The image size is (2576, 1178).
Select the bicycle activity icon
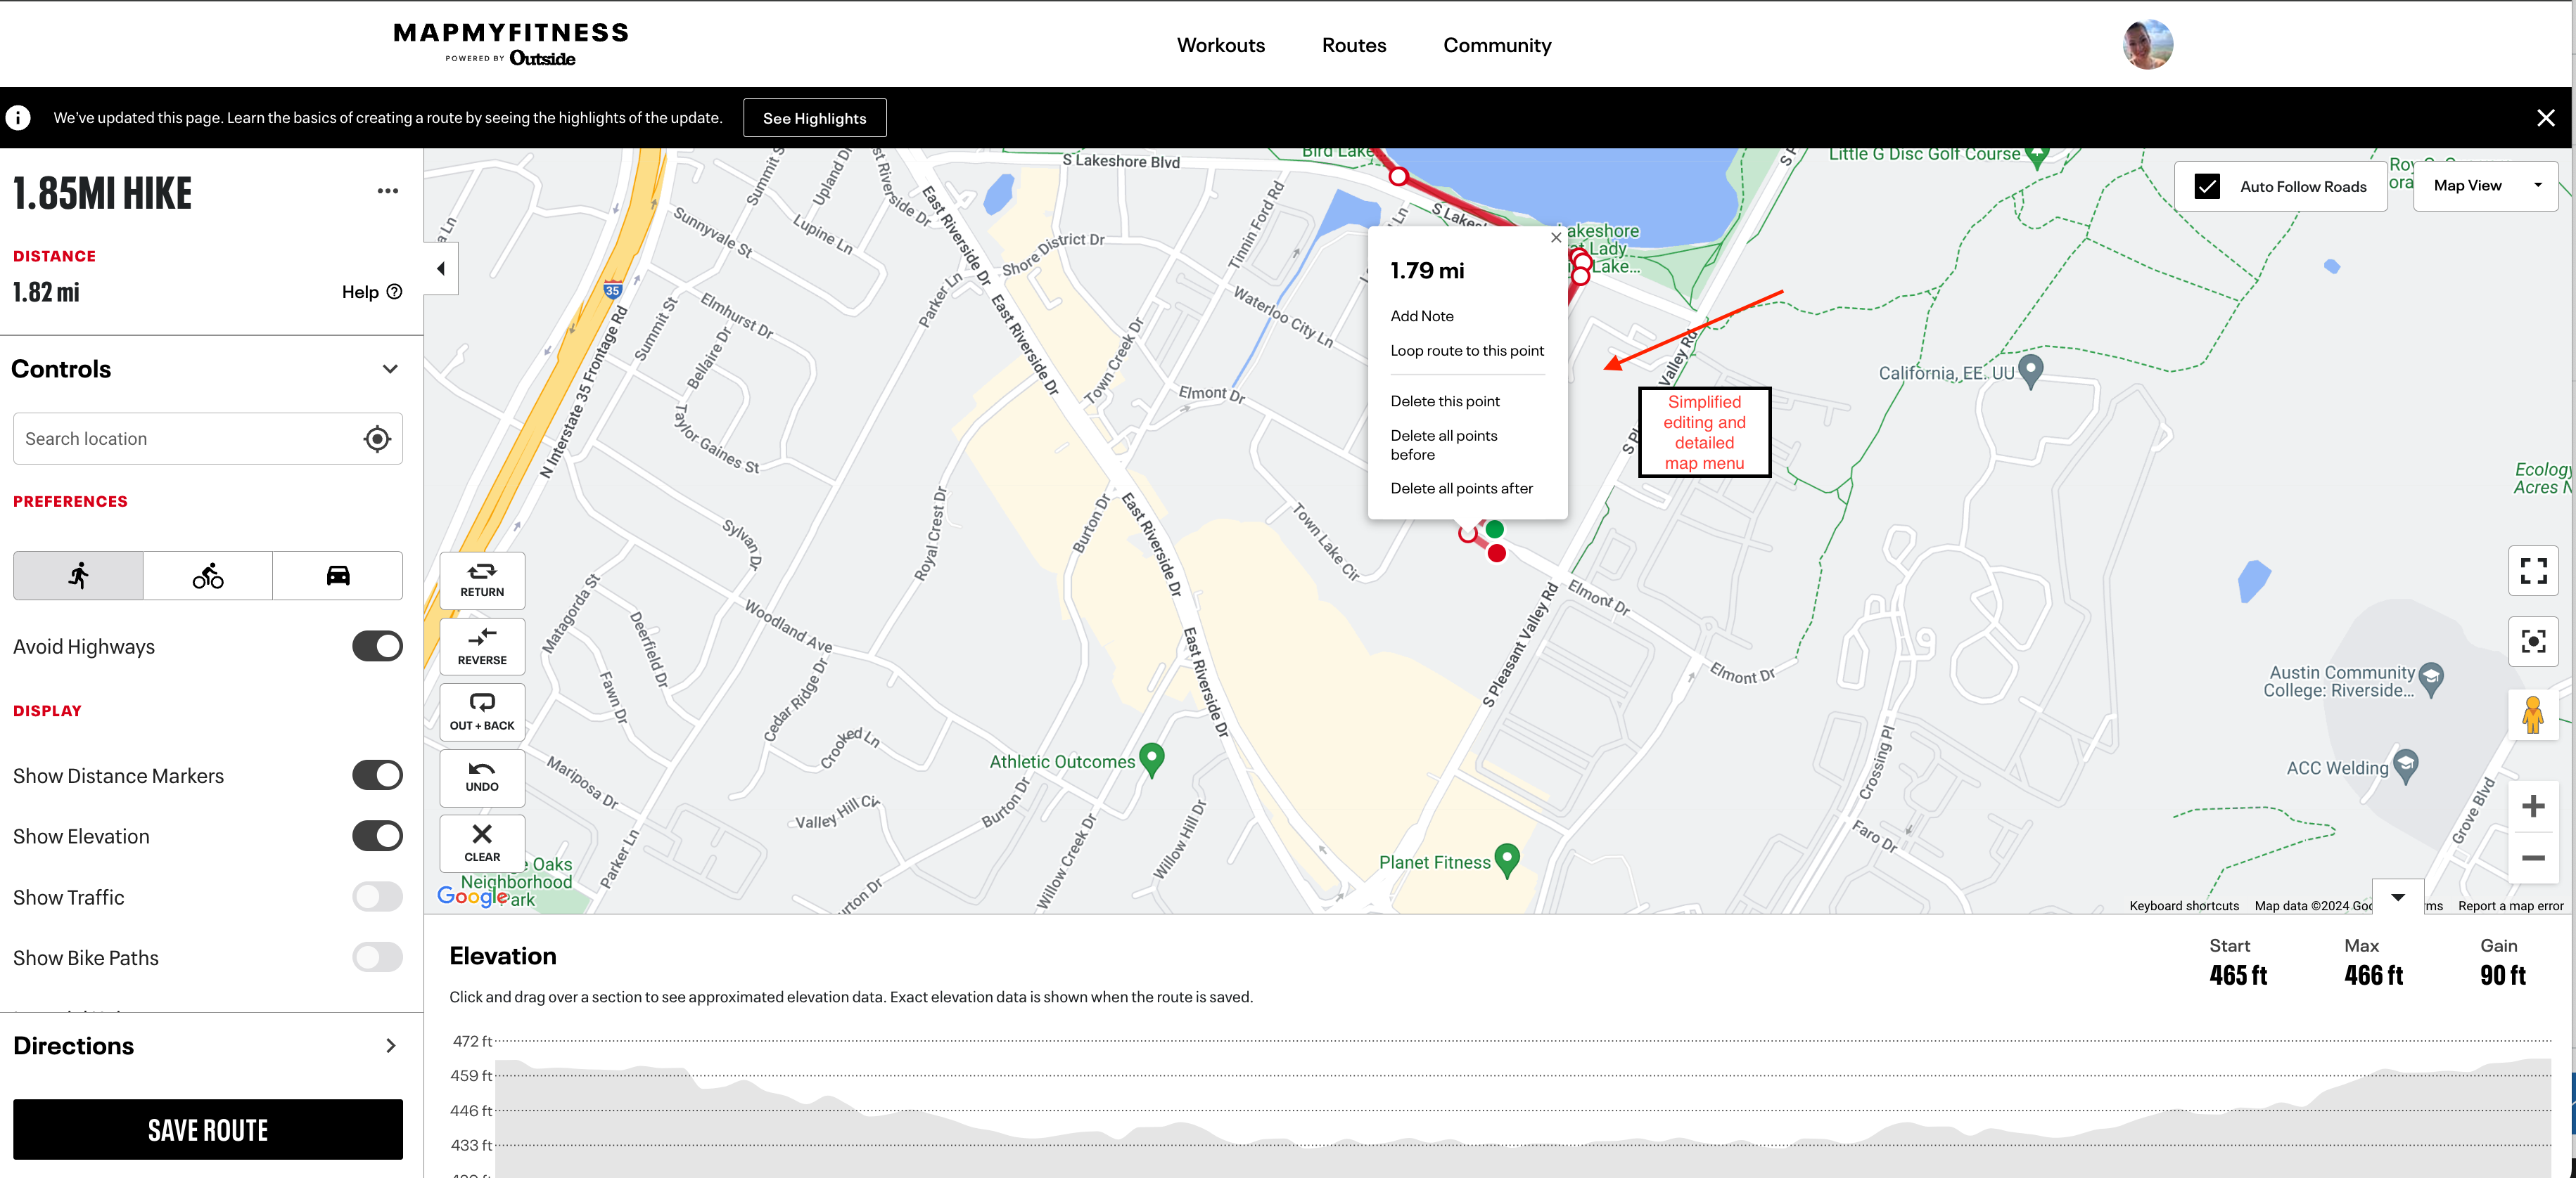click(x=208, y=576)
